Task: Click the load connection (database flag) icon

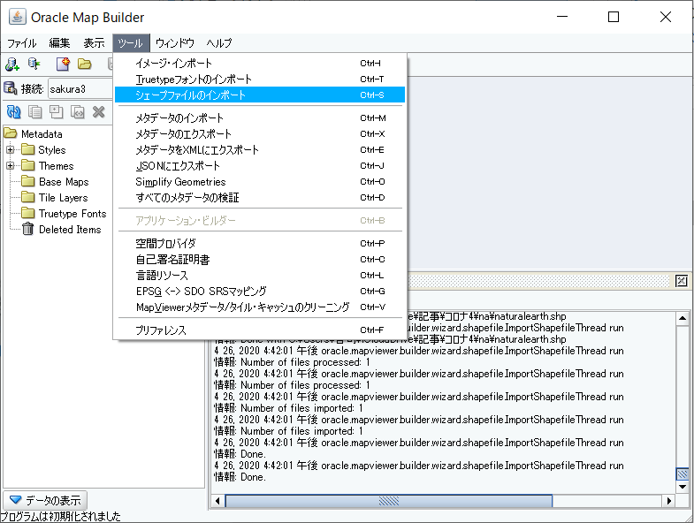Action: pos(34,64)
